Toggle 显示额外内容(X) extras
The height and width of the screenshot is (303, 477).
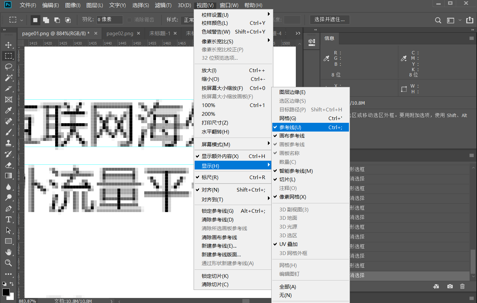pos(233,156)
